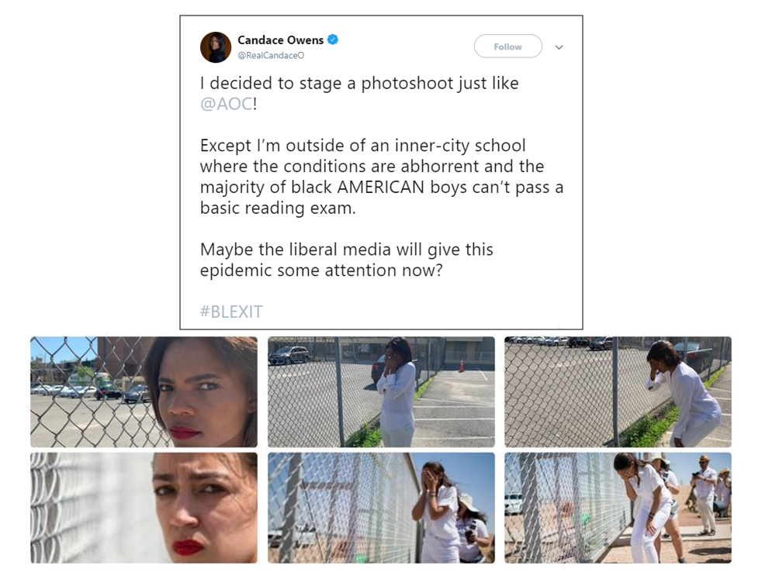
Task: Open bottom-left close-up photo with red lipstick
Action: 144,508
